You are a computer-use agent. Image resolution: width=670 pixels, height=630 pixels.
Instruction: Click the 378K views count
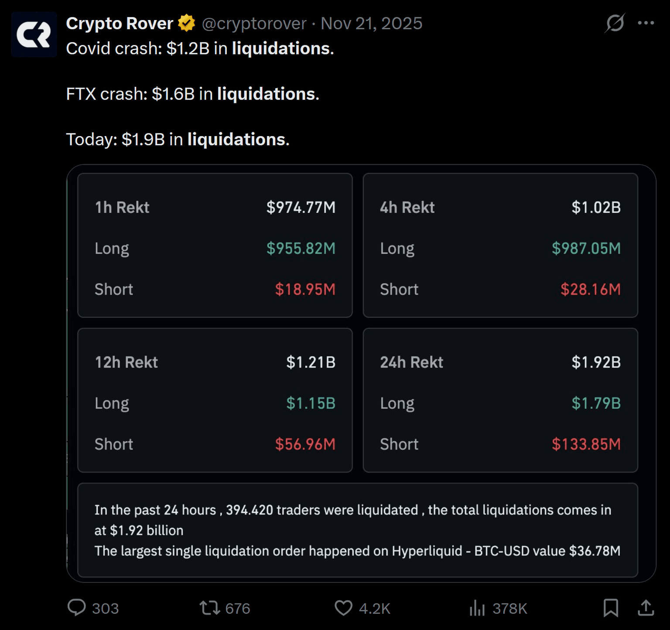(x=509, y=608)
